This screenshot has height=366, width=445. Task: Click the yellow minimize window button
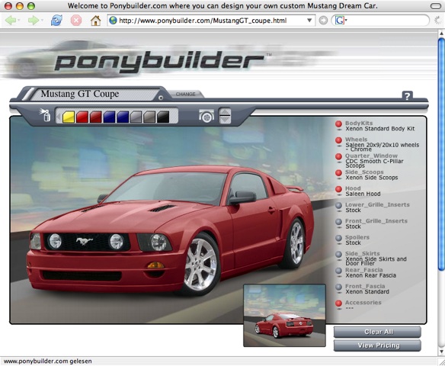(20, 6)
